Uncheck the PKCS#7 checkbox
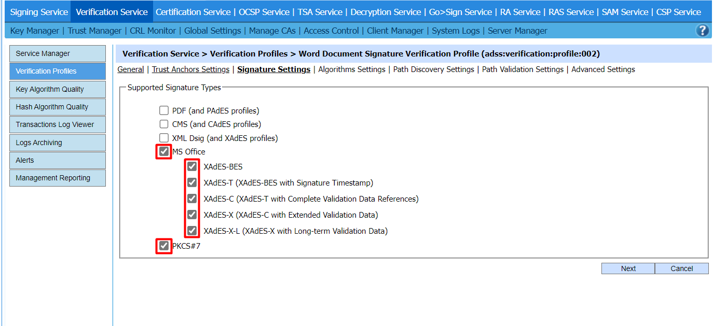Screen dimensions: 713x326 click(164, 246)
